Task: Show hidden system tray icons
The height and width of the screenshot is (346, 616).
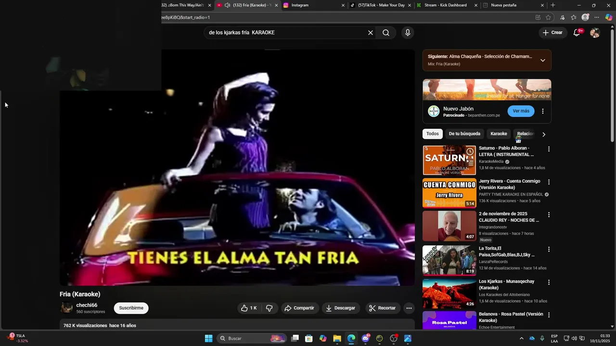Action: (x=521, y=338)
